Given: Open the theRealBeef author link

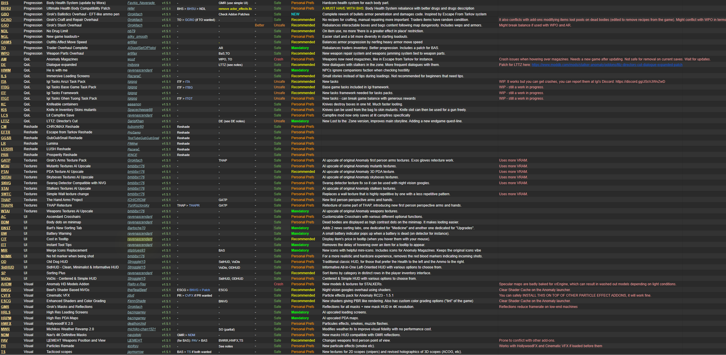Looking at the screenshot, I should [x=137, y=290].
